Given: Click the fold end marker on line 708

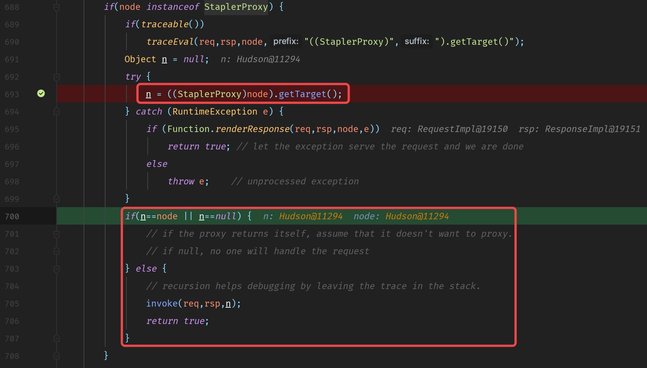Looking at the screenshot, I should (x=57, y=356).
